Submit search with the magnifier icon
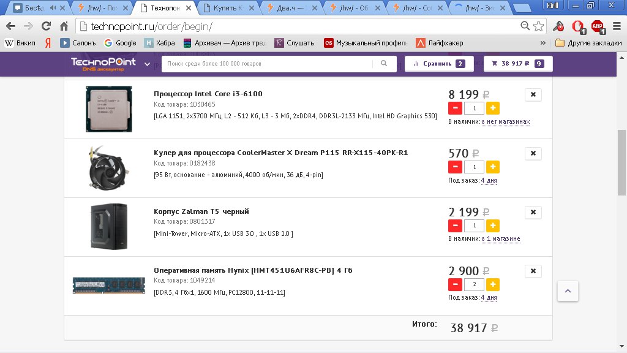Screen dimensions: 627x353 (x=384, y=63)
